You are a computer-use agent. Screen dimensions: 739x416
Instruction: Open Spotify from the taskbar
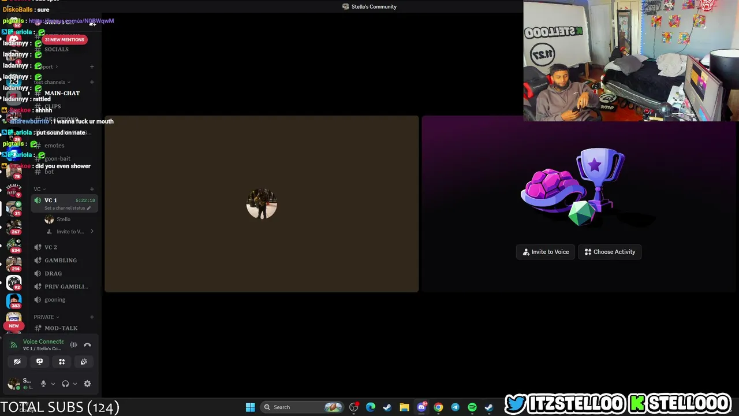click(472, 407)
